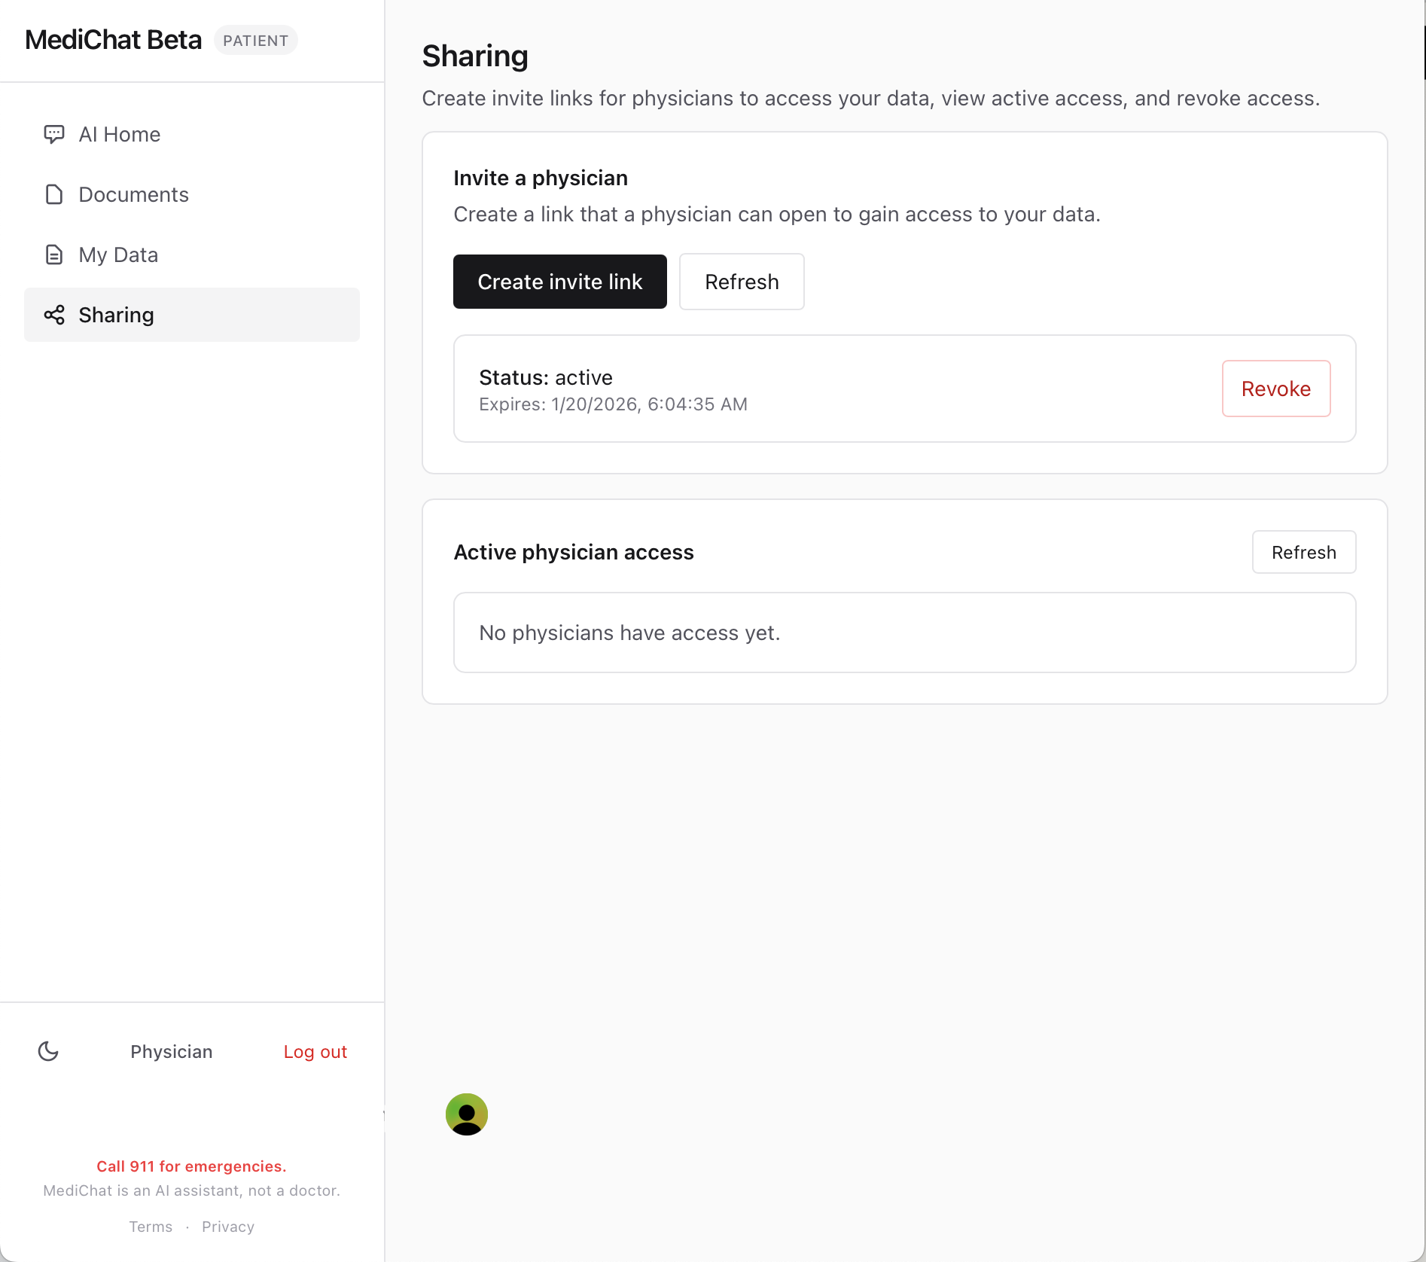
Task: Open the AI Home page
Action: pyautogui.click(x=119, y=134)
